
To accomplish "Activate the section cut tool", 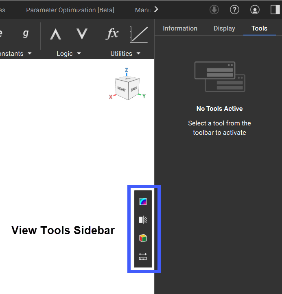I will [143, 220].
